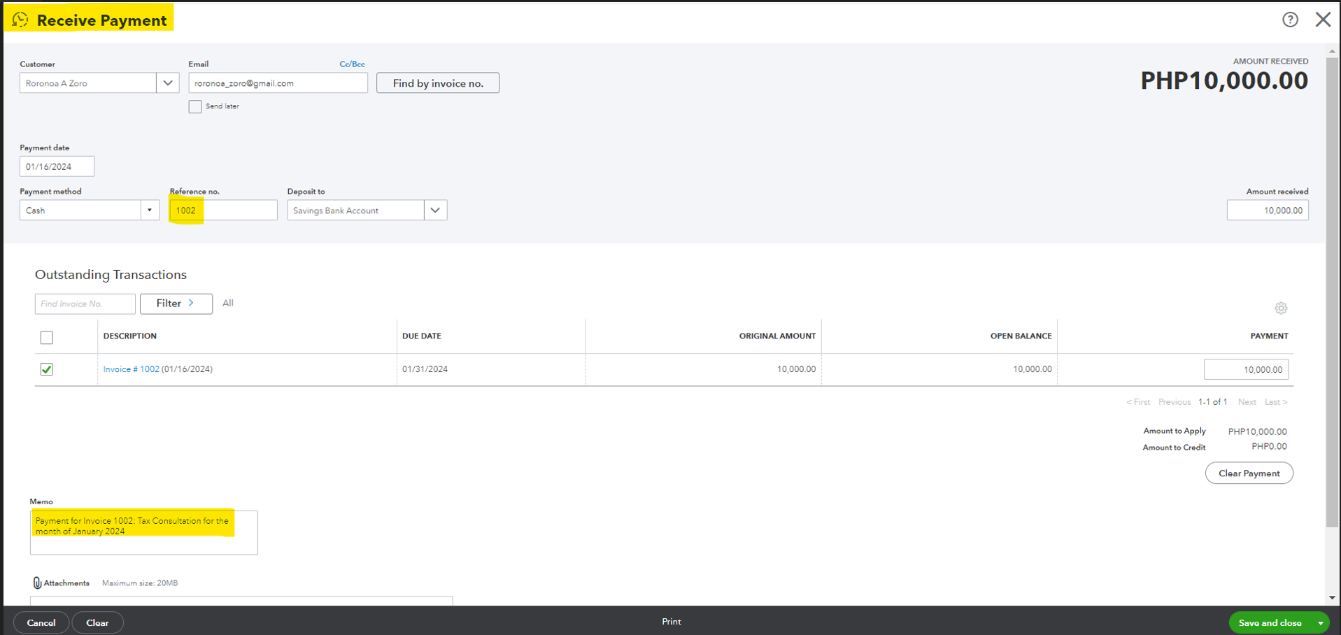Click the ORIGINAL AMOUNT column header
The image size is (1341, 635).
[x=777, y=336]
